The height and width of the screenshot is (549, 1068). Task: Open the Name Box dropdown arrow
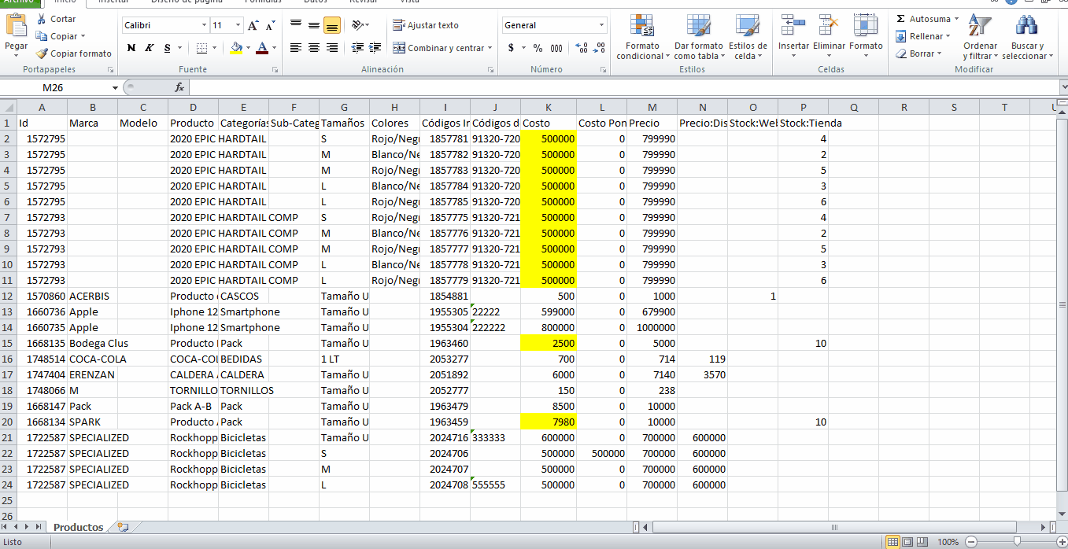click(115, 87)
